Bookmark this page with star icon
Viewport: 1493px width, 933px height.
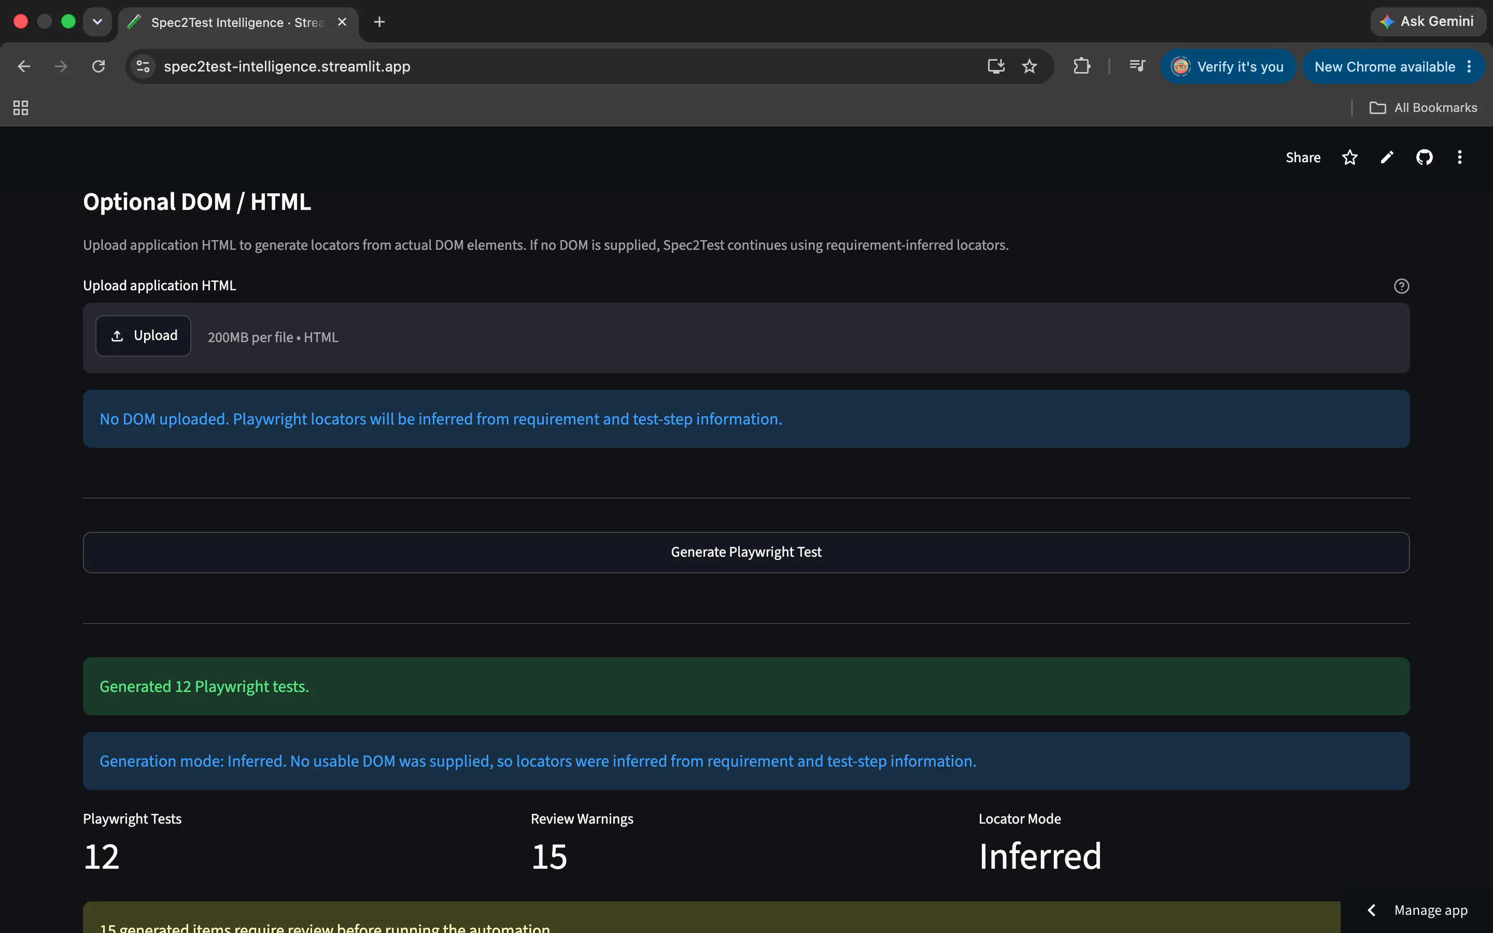[x=1029, y=66]
